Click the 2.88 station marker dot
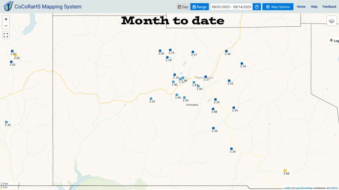The image size is (339, 190). pyautogui.click(x=213, y=109)
